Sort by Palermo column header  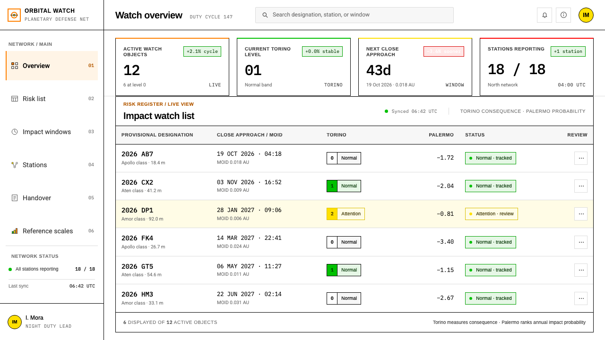point(441,135)
